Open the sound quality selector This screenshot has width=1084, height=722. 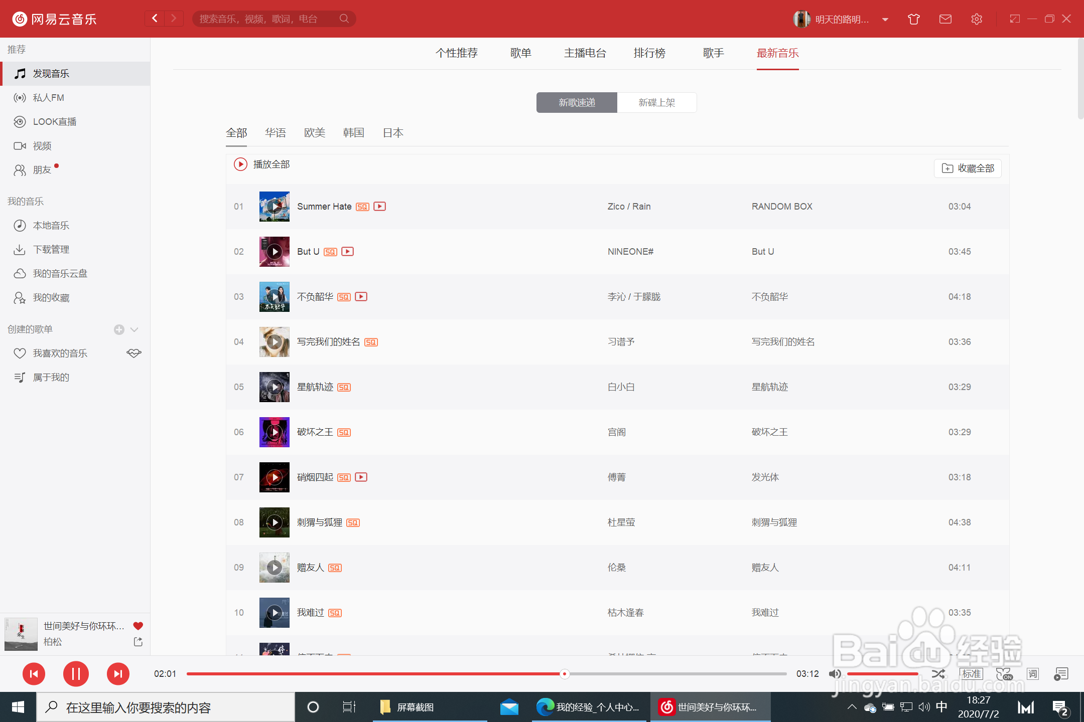[971, 674]
